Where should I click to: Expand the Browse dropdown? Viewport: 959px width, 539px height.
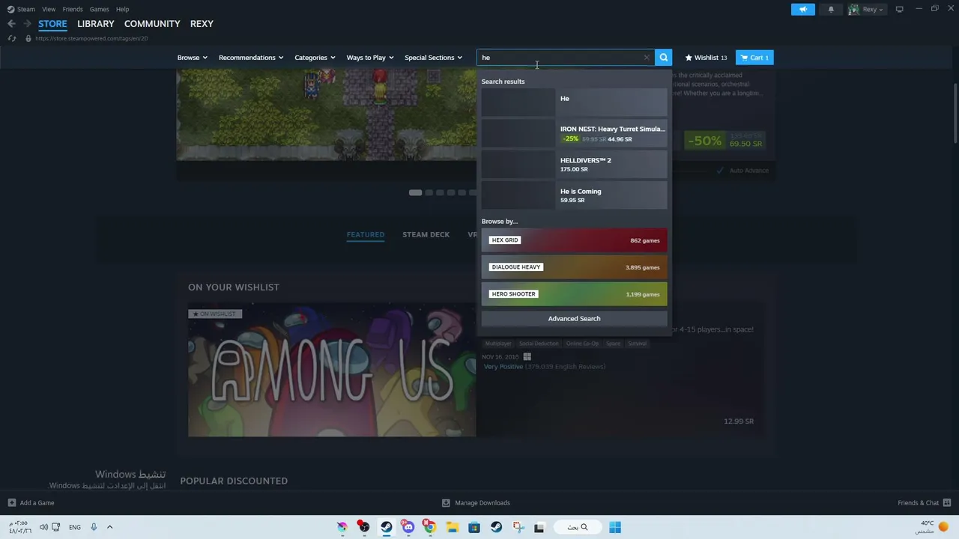coord(193,58)
